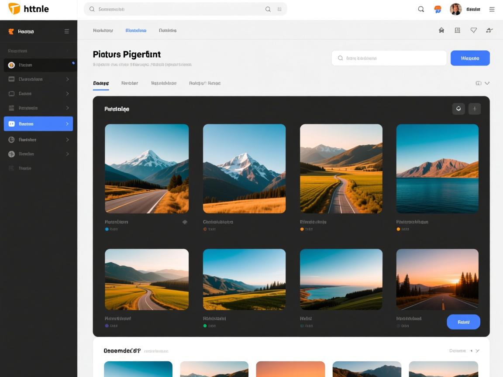Expand the highlighted blue sidebar item's chevron
Viewport: 503px width, 377px height.
[67, 124]
